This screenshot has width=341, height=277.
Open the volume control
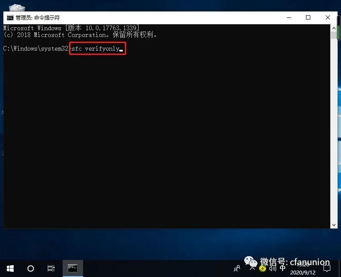(272, 269)
